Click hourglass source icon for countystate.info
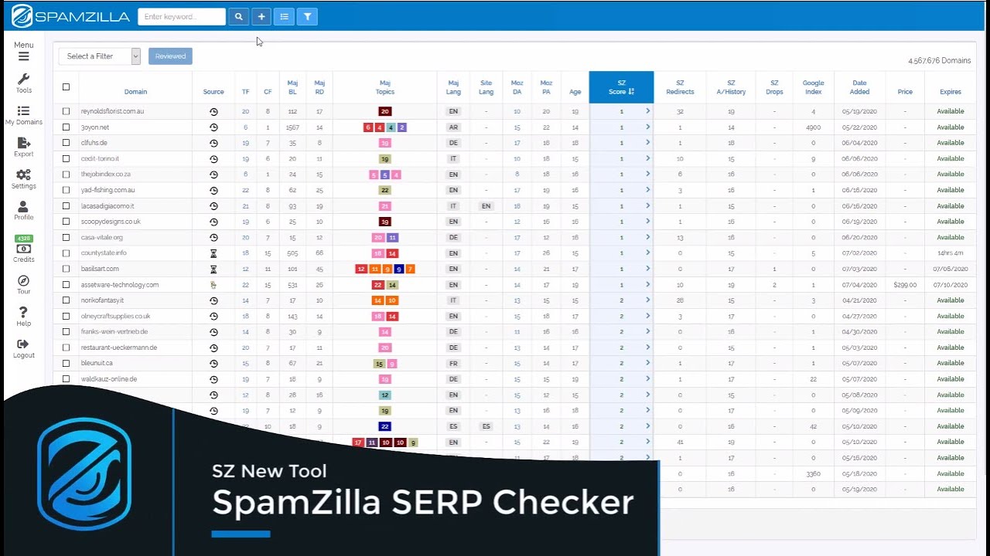Screen dimensions: 990x556 [x=213, y=253]
